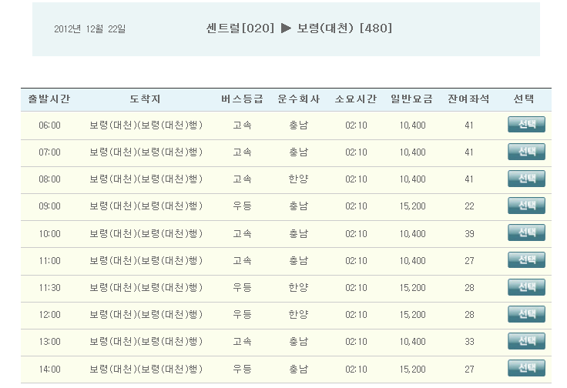Screen dimensions: 567x388
Task: Click 10,400 fare in the 11:00 row
Action: point(412,260)
